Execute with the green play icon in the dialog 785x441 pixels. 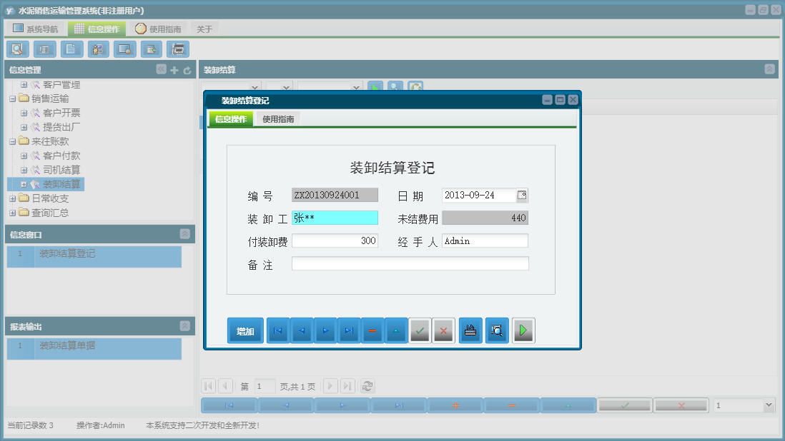523,330
